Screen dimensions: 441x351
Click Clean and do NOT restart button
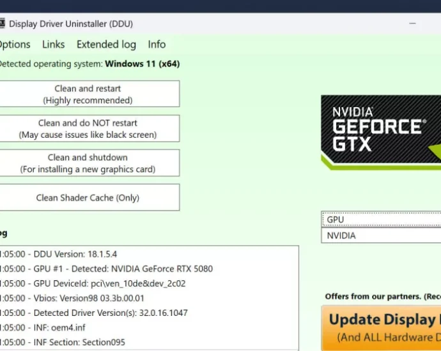click(89, 128)
